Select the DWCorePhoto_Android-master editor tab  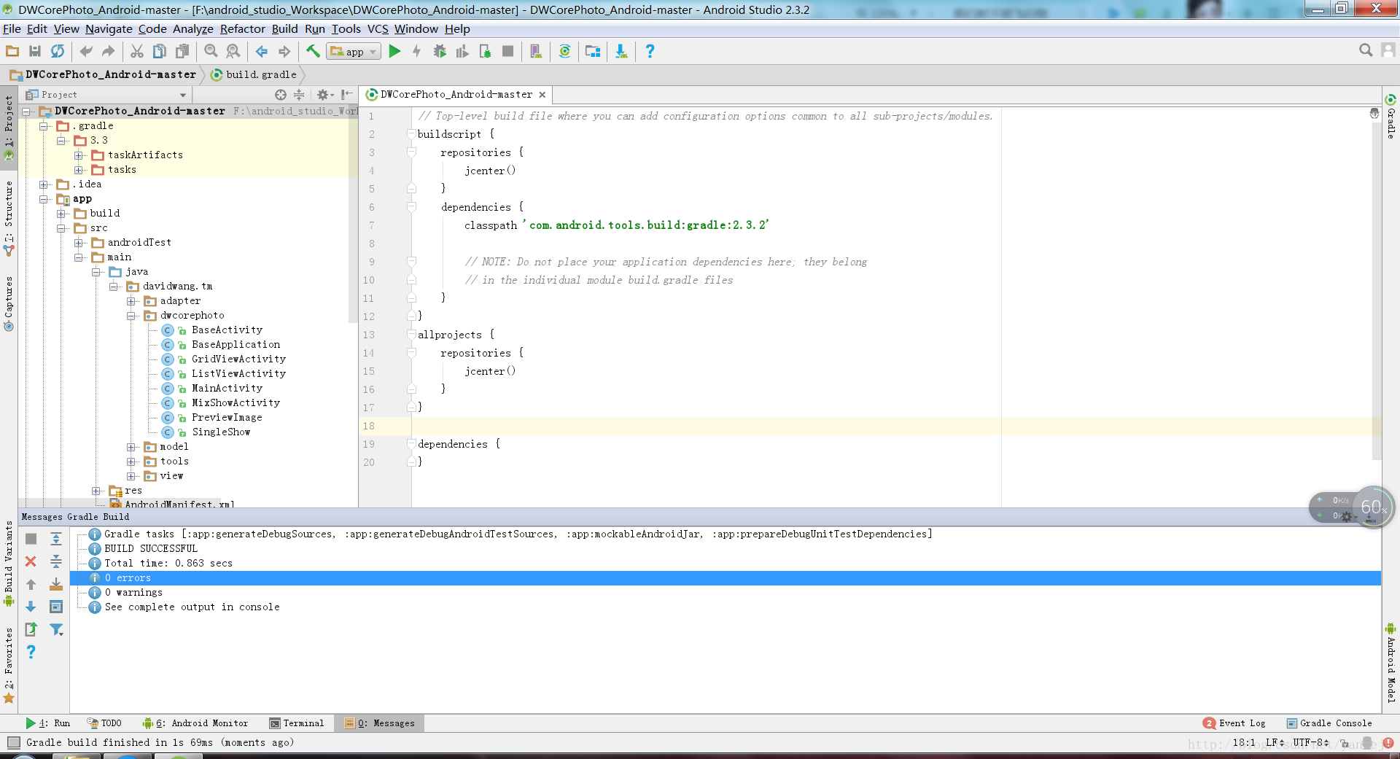click(456, 95)
